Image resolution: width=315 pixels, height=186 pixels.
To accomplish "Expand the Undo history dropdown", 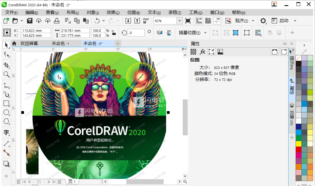I will coord(104,21).
